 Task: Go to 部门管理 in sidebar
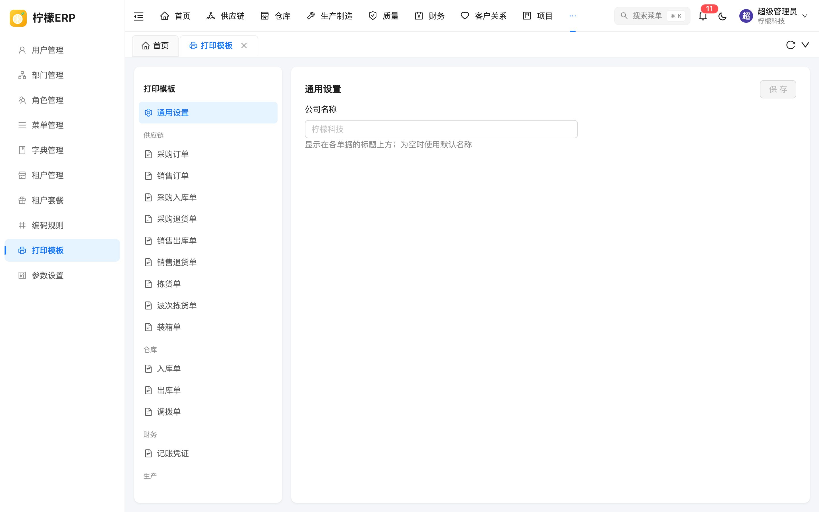tap(62, 75)
